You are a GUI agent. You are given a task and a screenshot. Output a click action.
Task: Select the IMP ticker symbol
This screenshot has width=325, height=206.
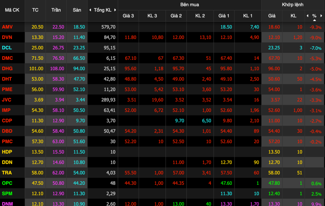click(6, 110)
